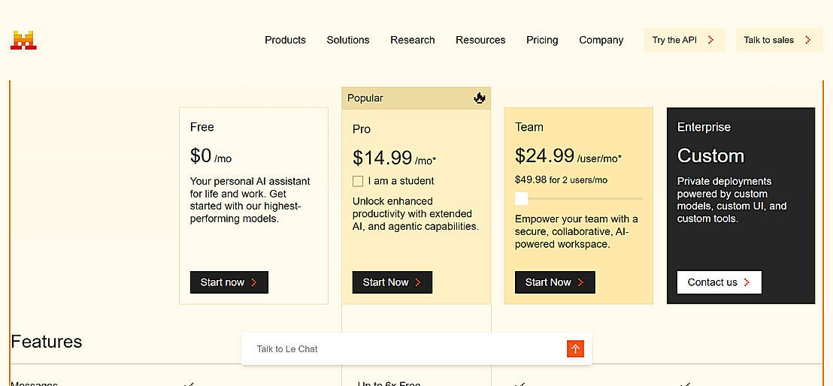Open the Resources menu

(481, 40)
